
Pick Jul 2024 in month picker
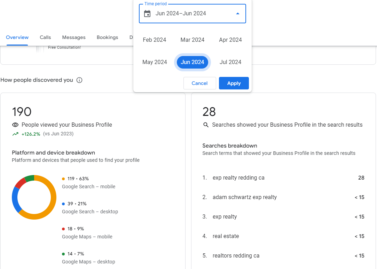[230, 62]
